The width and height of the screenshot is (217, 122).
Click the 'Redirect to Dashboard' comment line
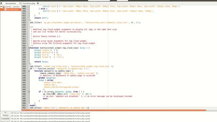click(x=67, y=76)
